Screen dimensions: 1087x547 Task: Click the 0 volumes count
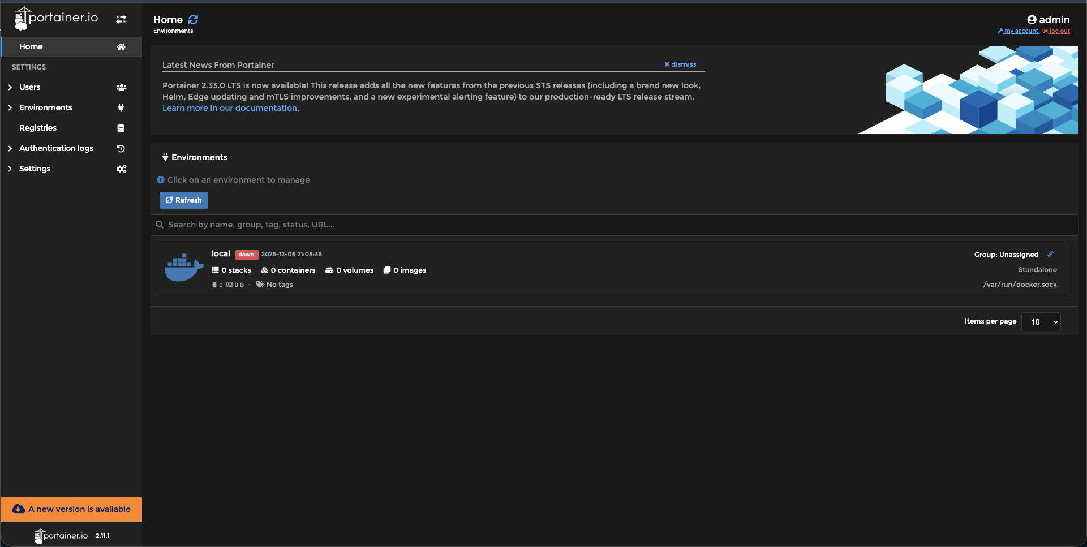[355, 270]
